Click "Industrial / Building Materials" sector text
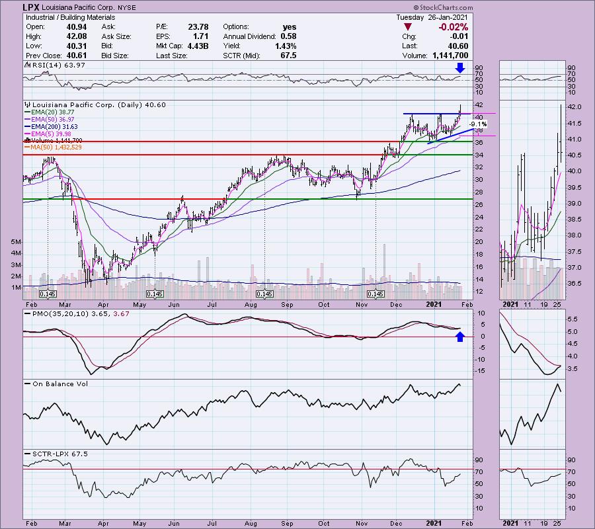Screen dimensions: 595x529 pos(70,17)
